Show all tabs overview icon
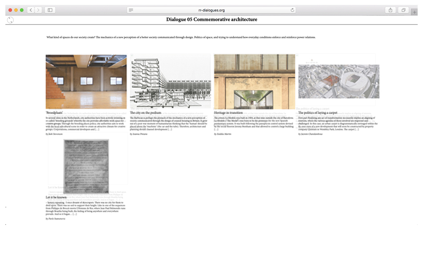Screen dimensions: 423x272 click(x=403, y=10)
